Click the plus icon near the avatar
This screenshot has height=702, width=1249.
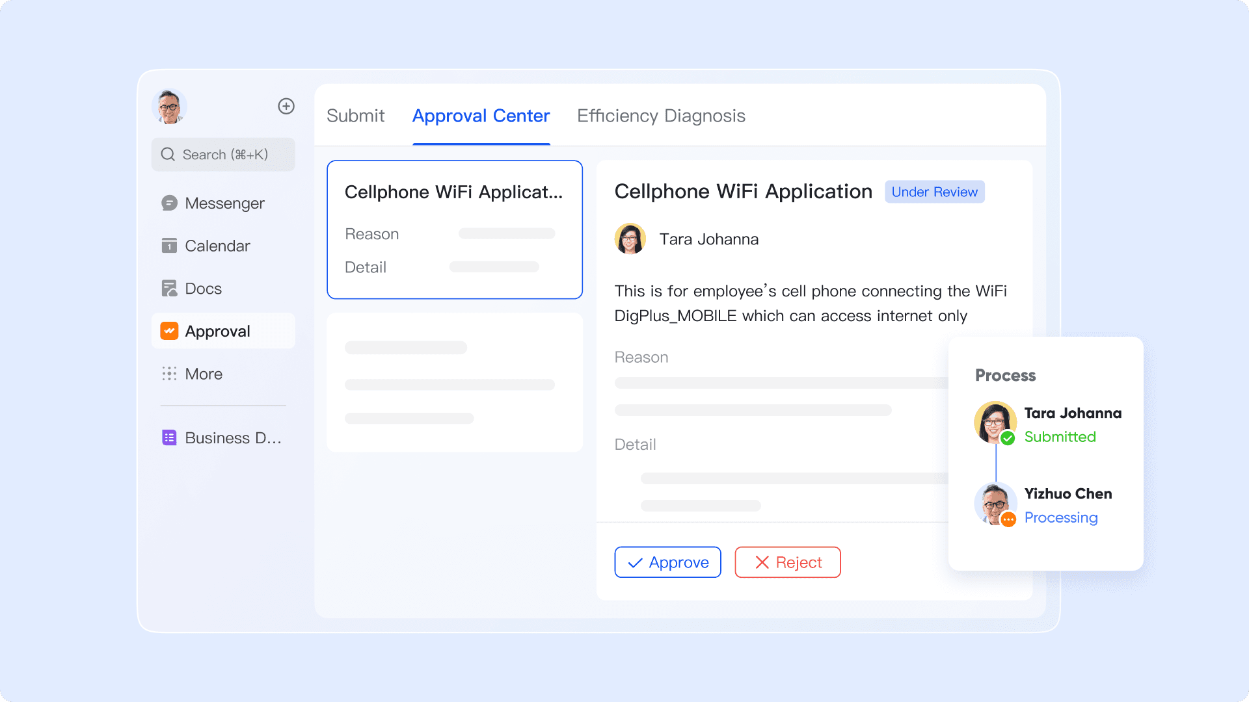(286, 106)
